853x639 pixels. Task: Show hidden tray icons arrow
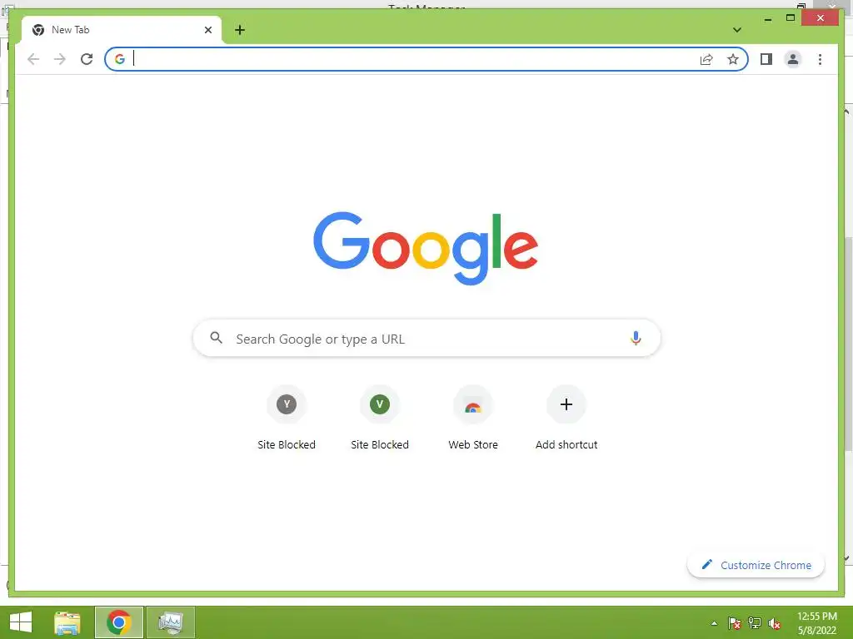[714, 623]
